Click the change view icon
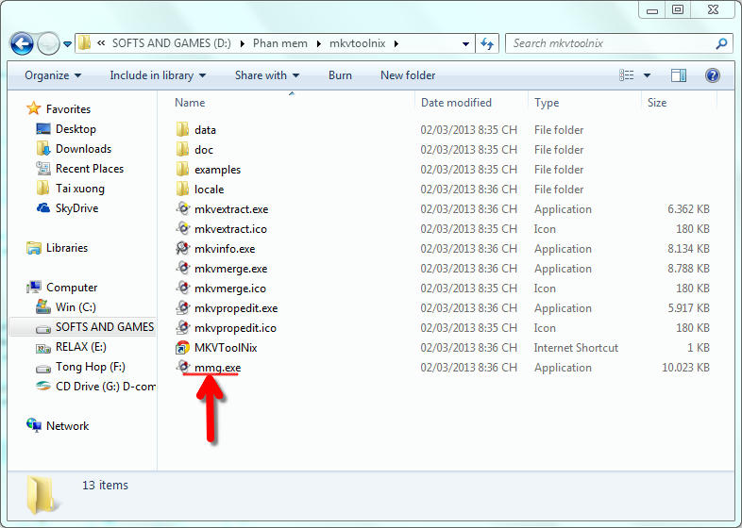 coord(627,75)
